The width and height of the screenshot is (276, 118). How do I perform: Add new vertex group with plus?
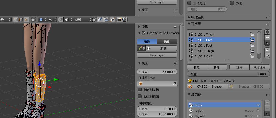tap(267, 32)
